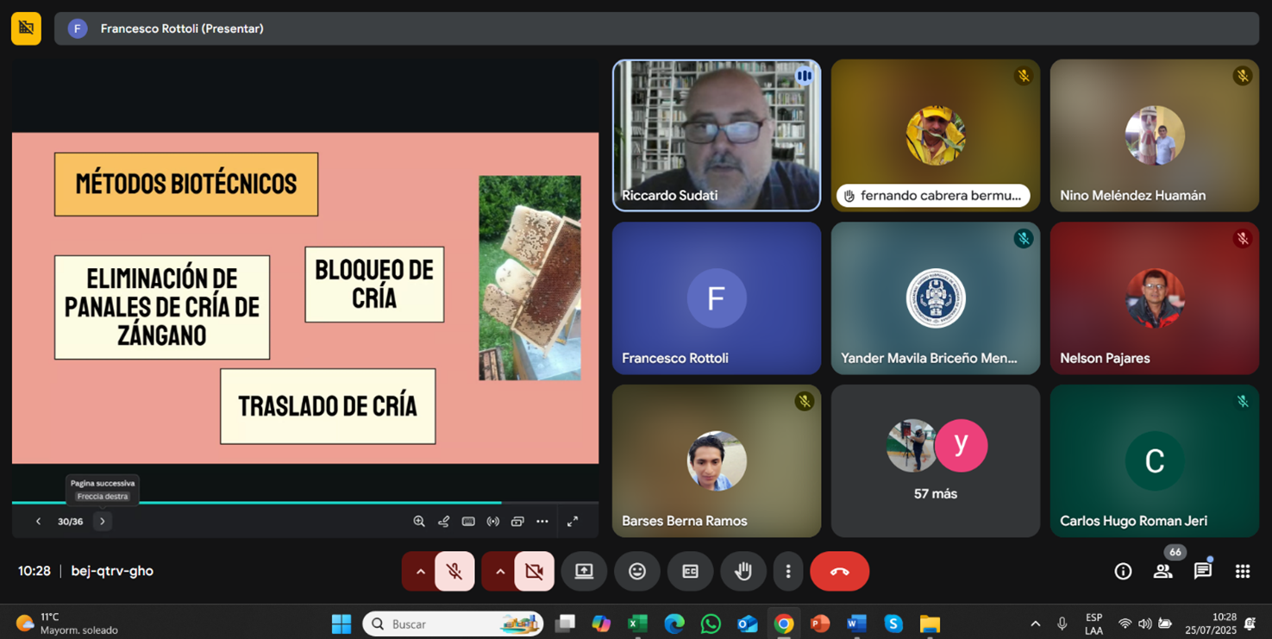Click the zoom magnifier in the slide toolbar

pos(419,521)
